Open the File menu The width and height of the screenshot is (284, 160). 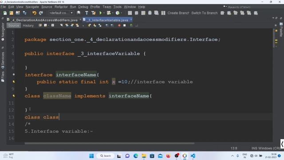tap(3, 7)
